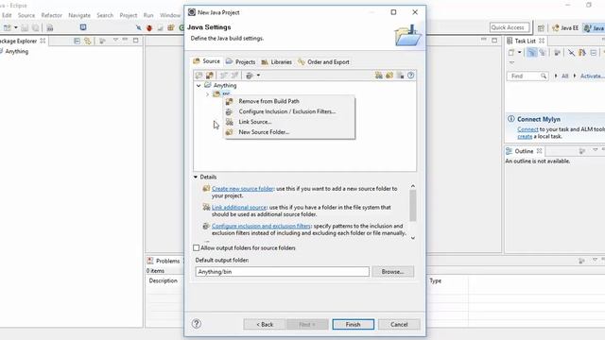Toggle Scheduled presentation icon in Task List
605x340 pixels.
543,53
